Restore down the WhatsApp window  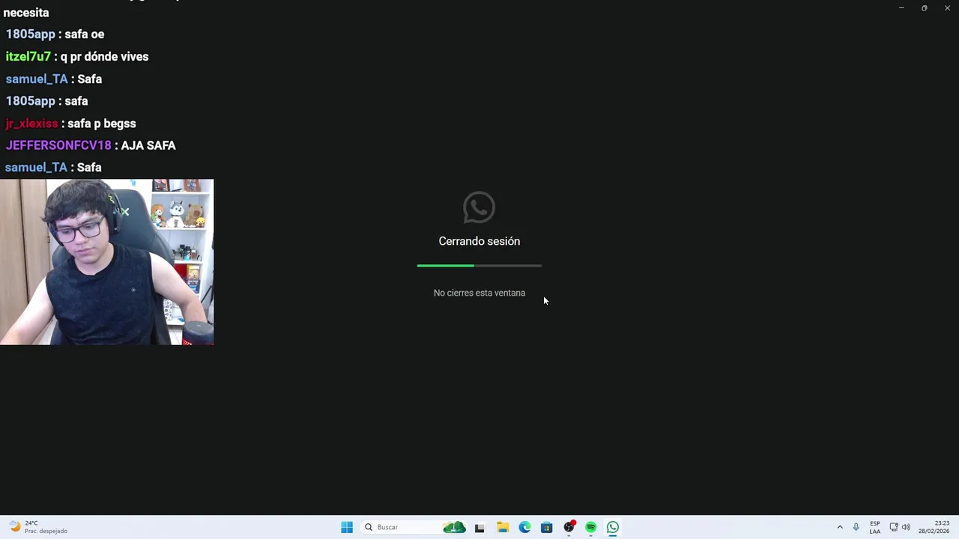925,7
